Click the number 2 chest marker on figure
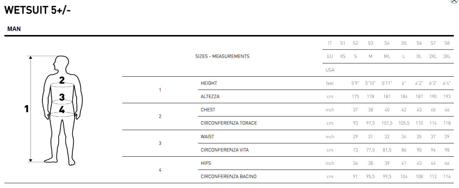459x188 pixels. tap(62, 80)
